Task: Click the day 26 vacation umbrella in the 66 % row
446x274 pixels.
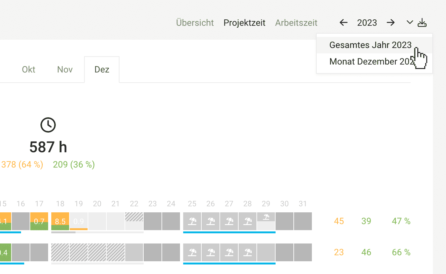Action: 211,252
